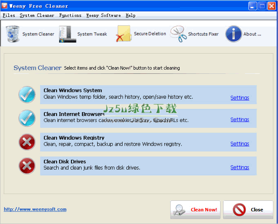
Task: Click the large System Cleaner section title
Action: coord(38,68)
